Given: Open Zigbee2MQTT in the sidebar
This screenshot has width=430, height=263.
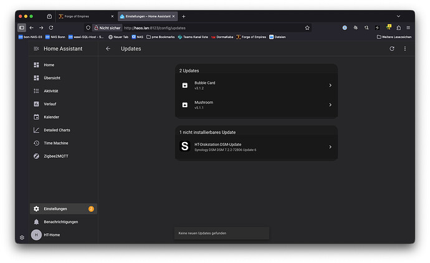Looking at the screenshot, I should click(x=55, y=156).
